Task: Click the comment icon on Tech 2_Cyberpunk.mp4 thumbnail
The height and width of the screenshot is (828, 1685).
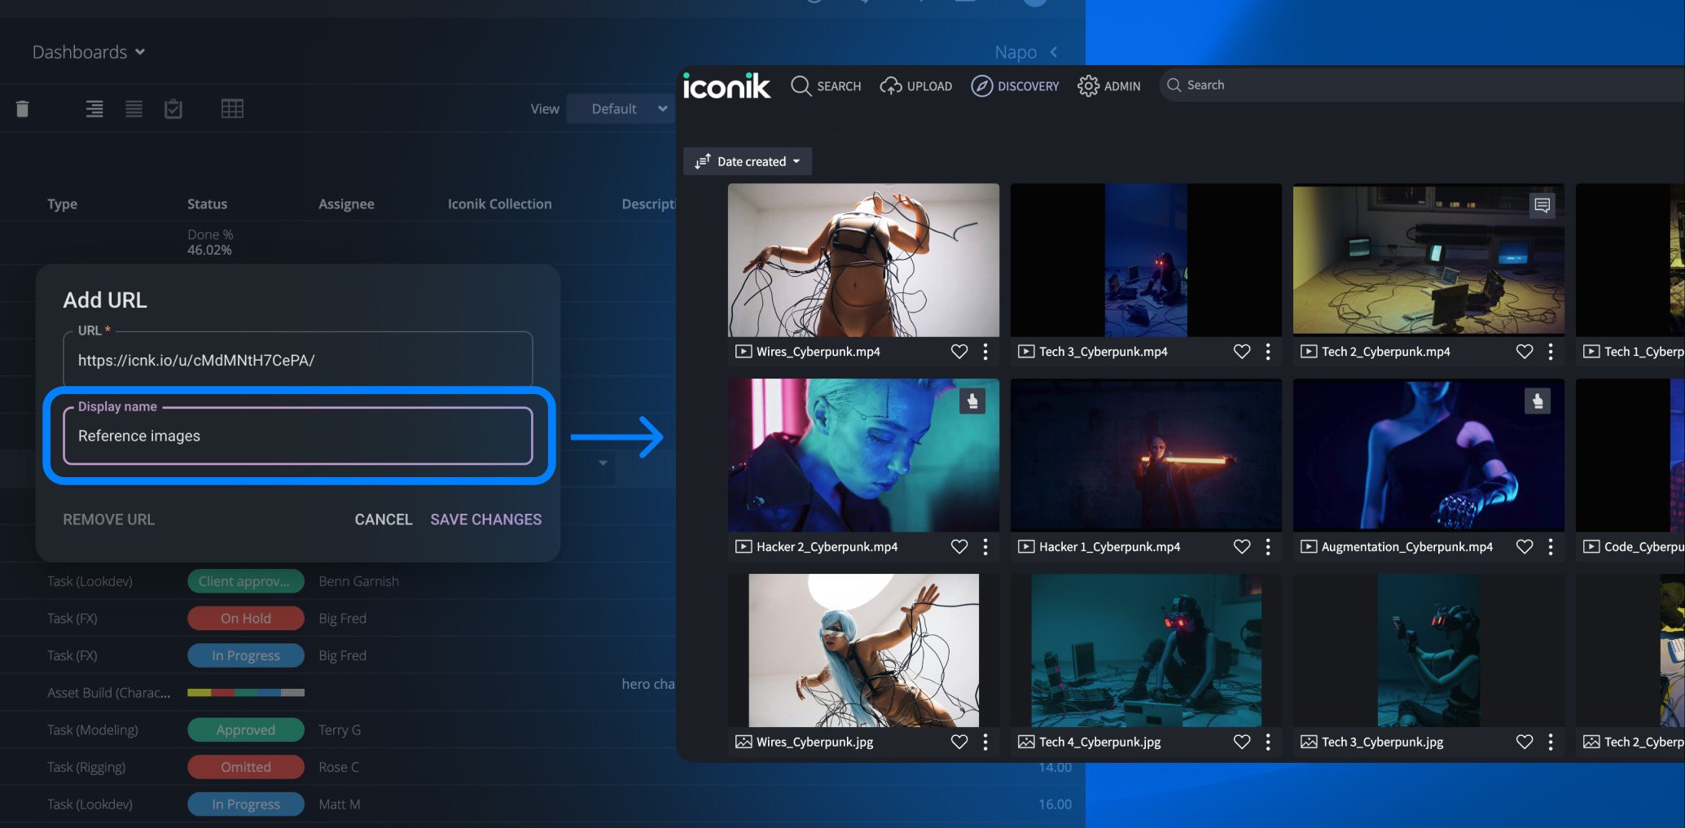Action: (x=1542, y=205)
